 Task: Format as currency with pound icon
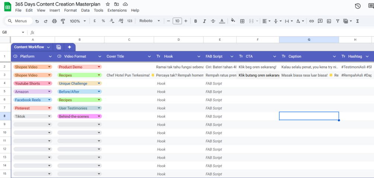tap(95, 21)
